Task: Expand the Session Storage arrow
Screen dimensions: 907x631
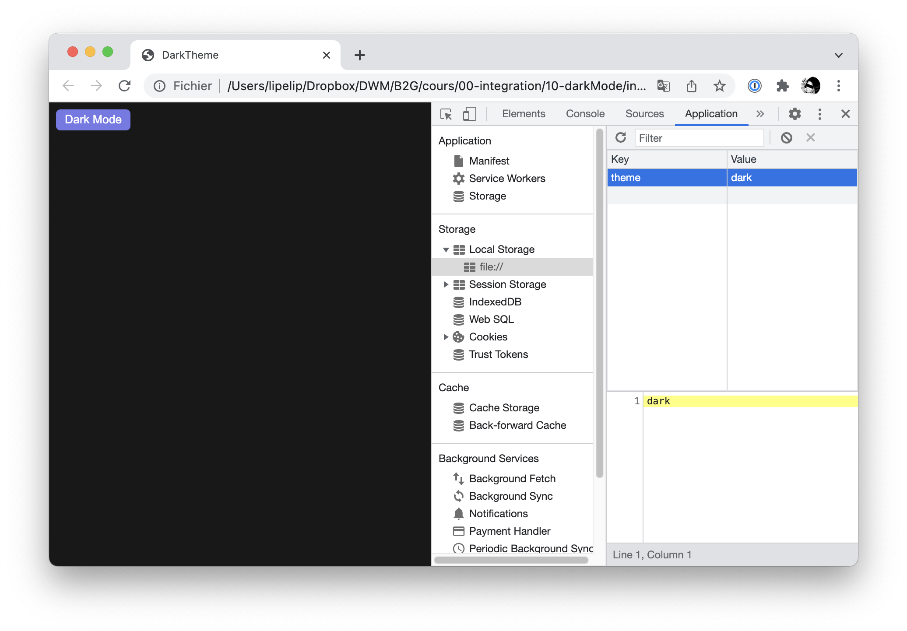Action: (x=446, y=284)
